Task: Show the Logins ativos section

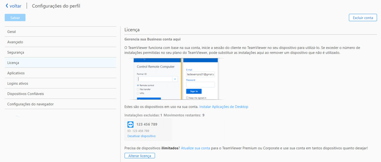Action: (60, 83)
